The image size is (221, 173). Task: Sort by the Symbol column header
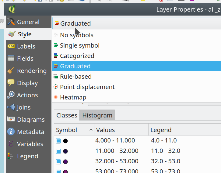click(74, 130)
